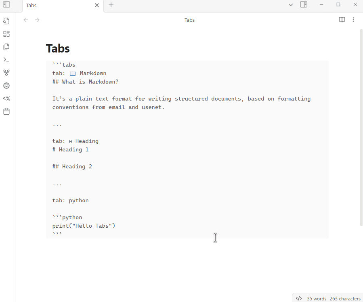Viewport: 363px width, 302px height.
Task: Maximize the window
Action: 338,4
